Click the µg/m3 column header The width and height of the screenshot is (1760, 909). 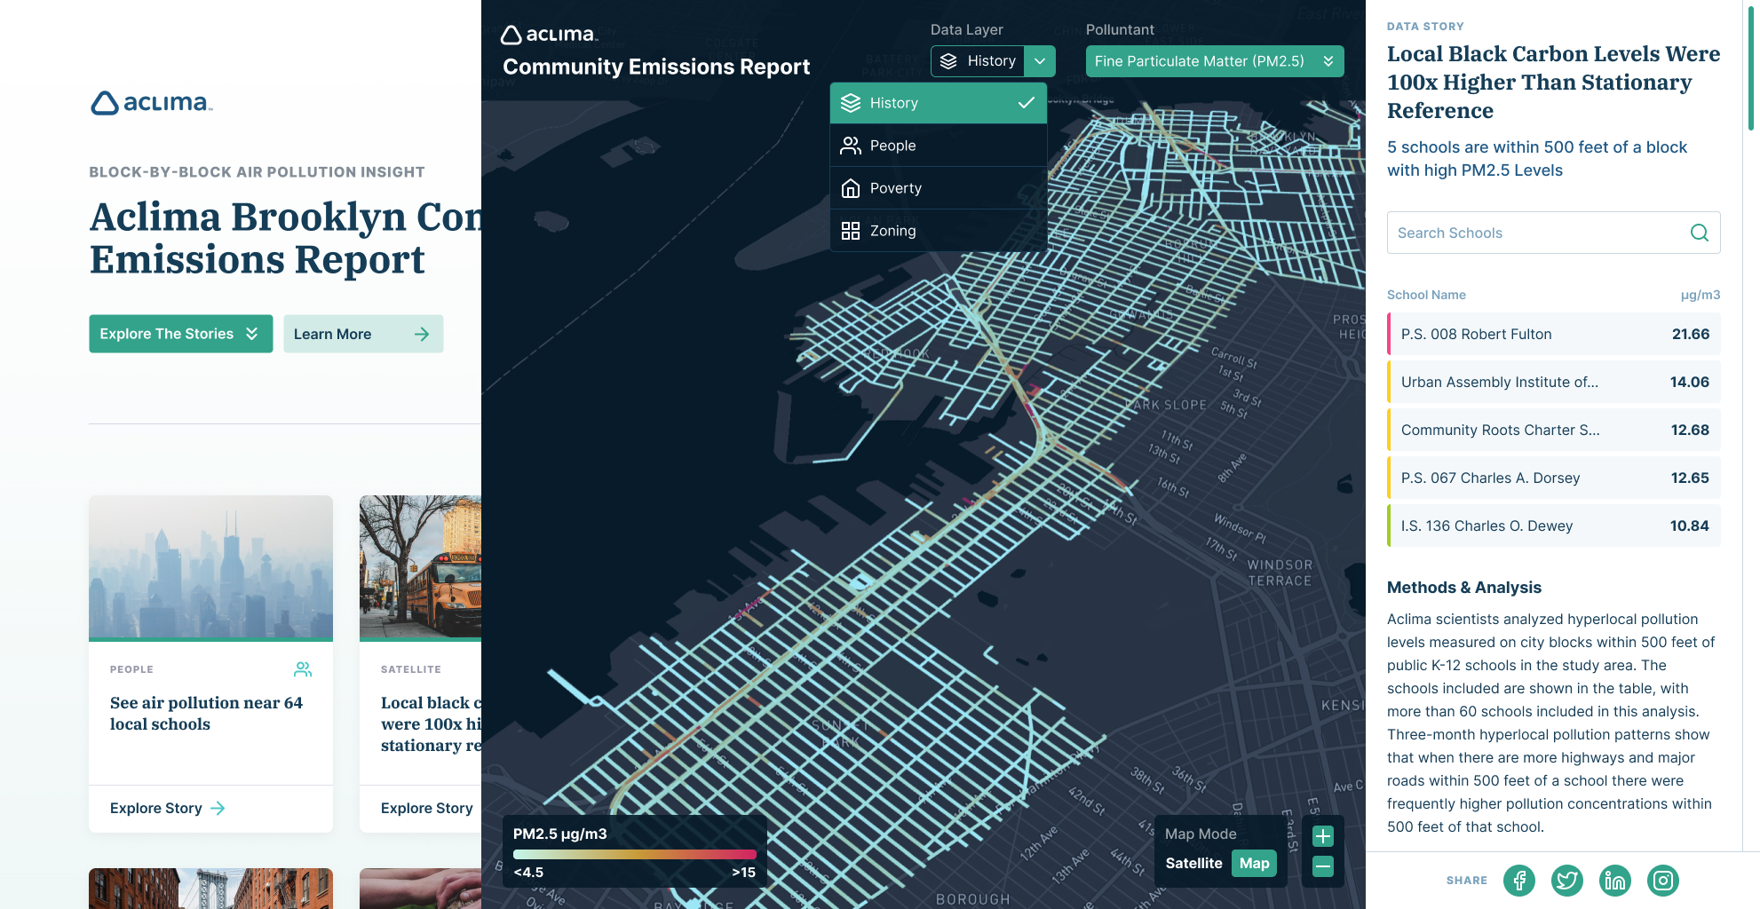tap(1701, 295)
